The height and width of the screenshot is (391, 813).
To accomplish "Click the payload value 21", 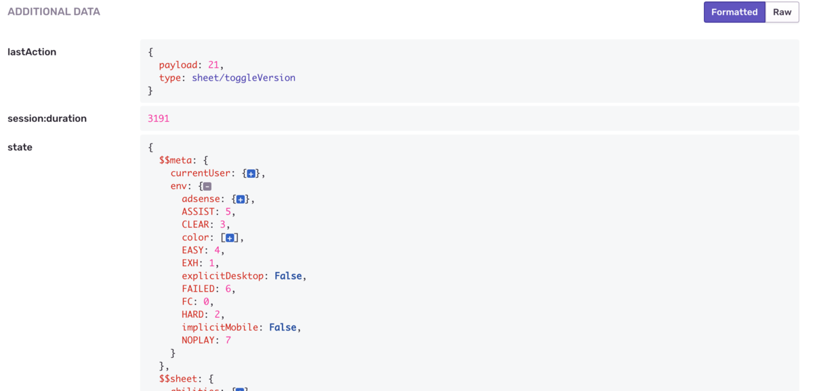I will 213,65.
